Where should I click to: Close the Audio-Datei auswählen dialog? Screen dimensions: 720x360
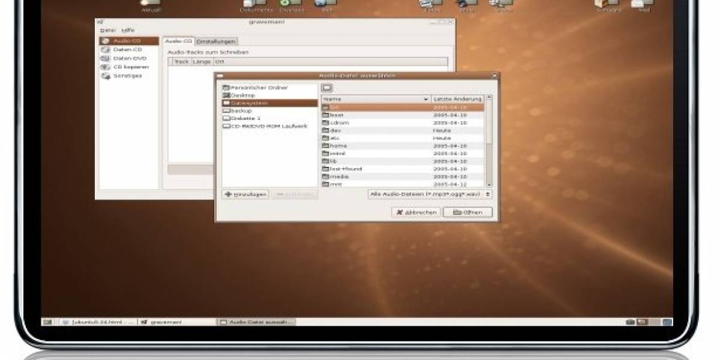coord(494,76)
